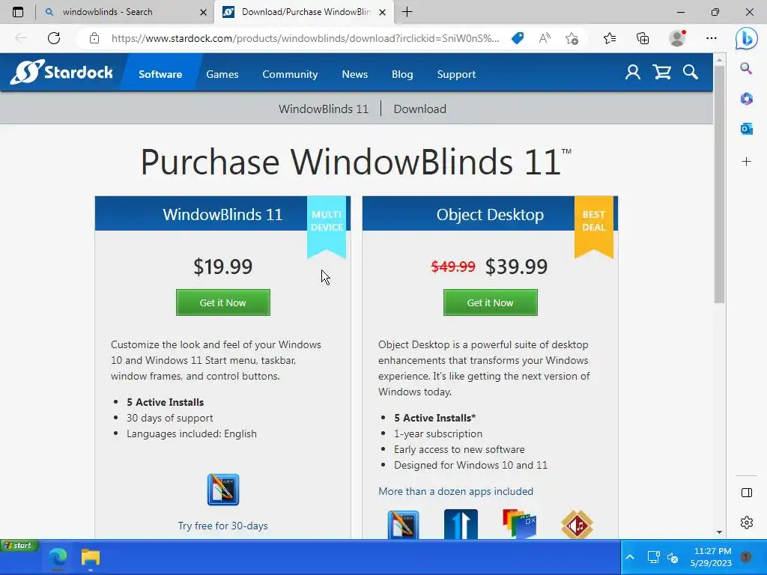Toggle the sidebar hide panel icon
The width and height of the screenshot is (767, 575).
[x=747, y=493]
